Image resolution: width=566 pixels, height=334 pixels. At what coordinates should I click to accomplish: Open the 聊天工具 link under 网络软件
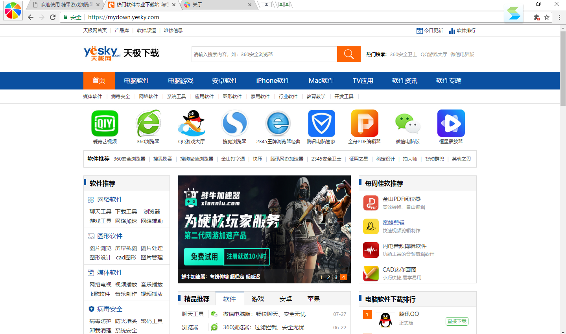pos(100,212)
